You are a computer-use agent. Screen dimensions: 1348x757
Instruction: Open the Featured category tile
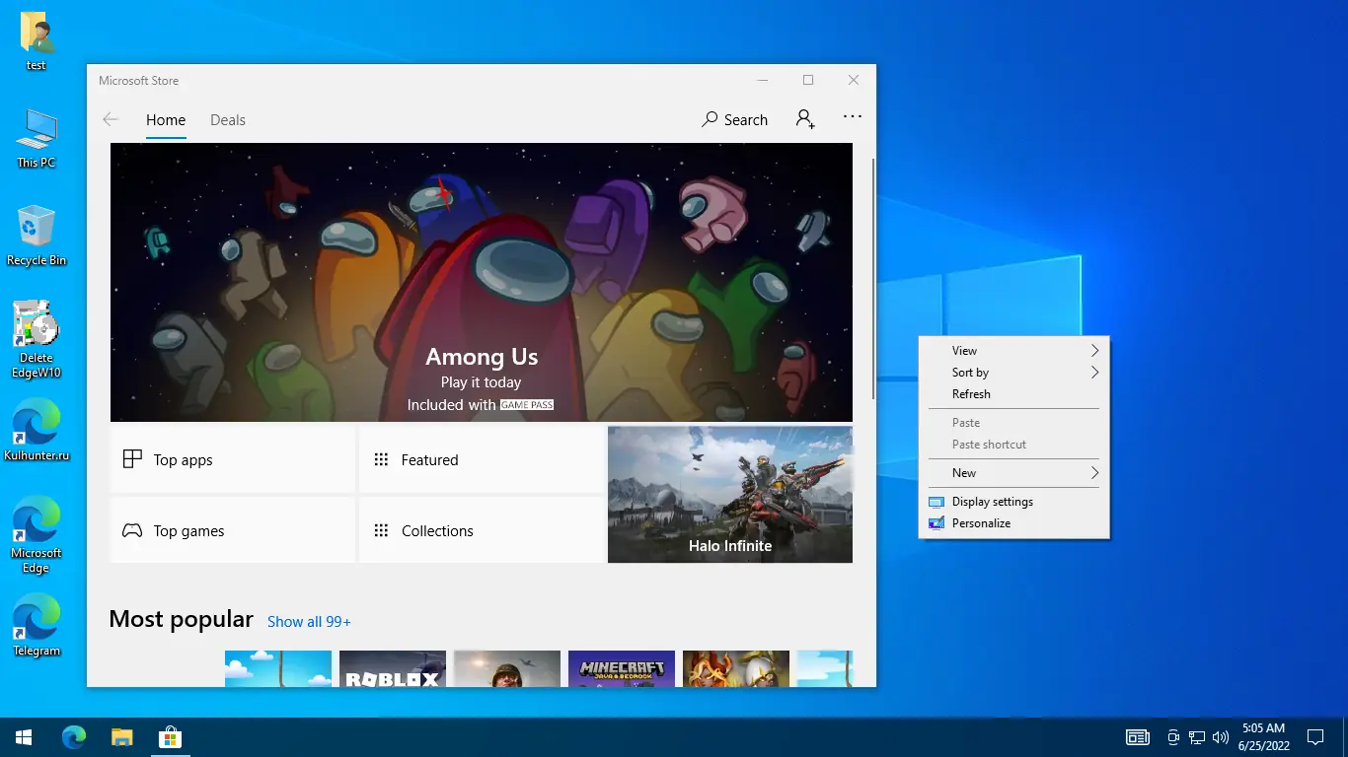click(x=481, y=459)
